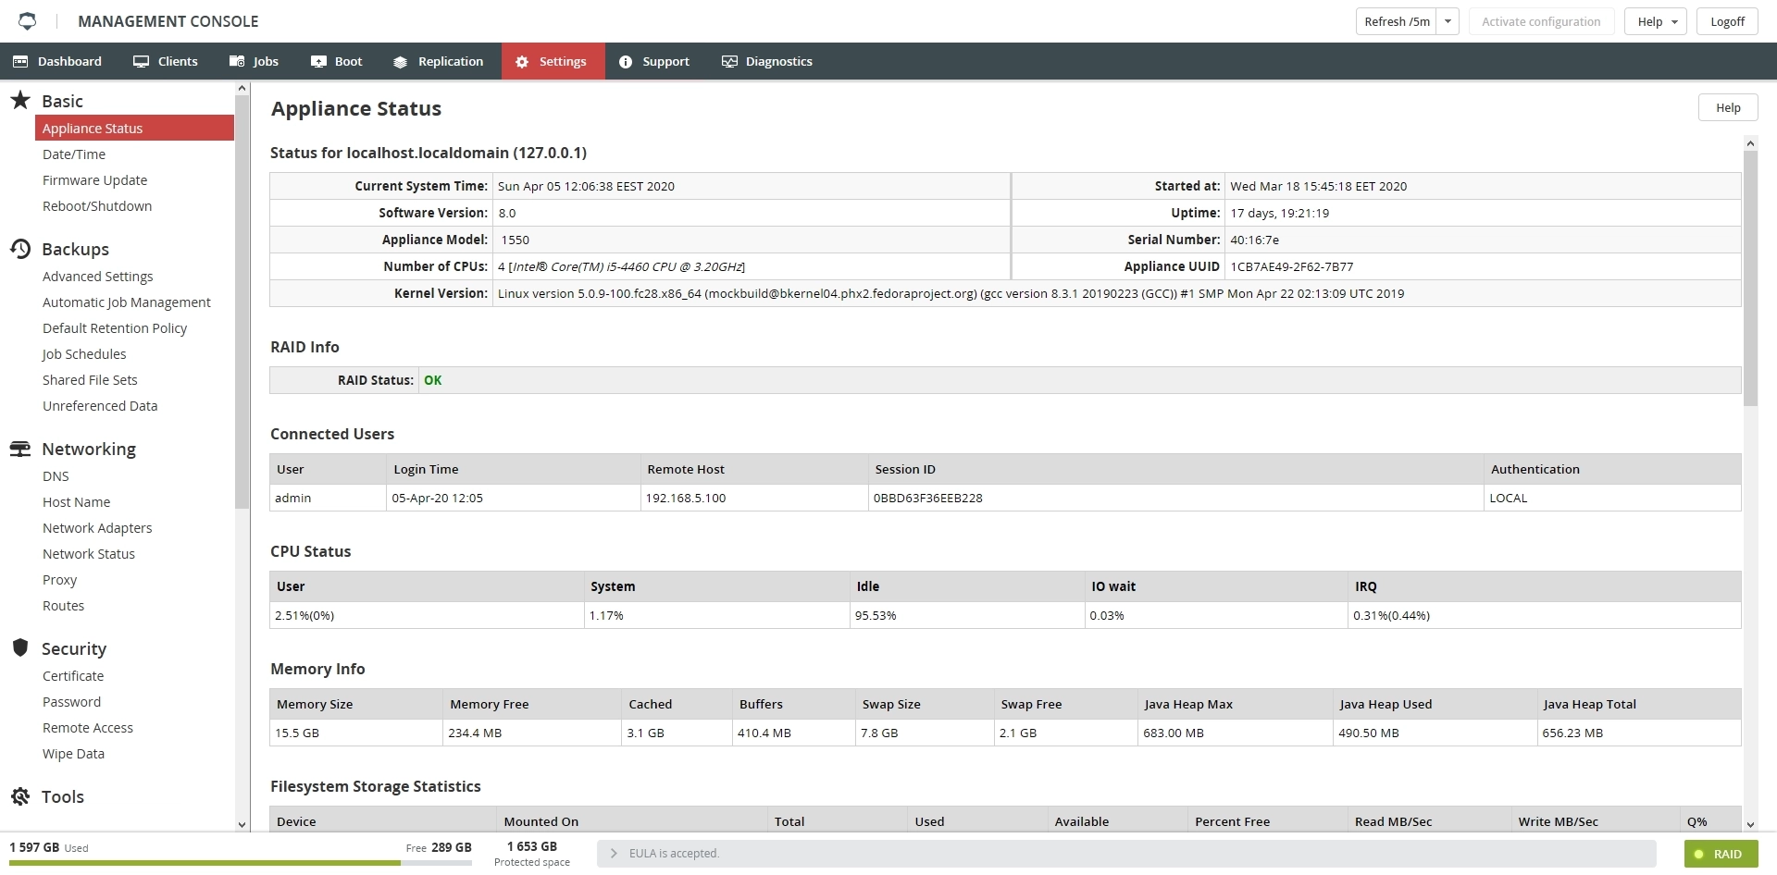Expand the EULA message chevron
1777x875 pixels.
(x=613, y=853)
